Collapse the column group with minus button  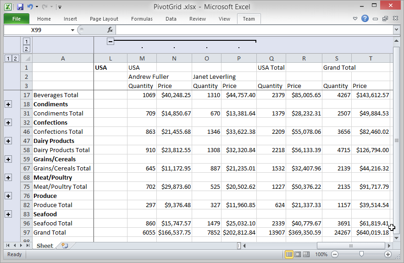coord(111,42)
